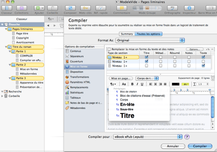
Task: Choose Sous-titre preset style
Action: (139, 109)
